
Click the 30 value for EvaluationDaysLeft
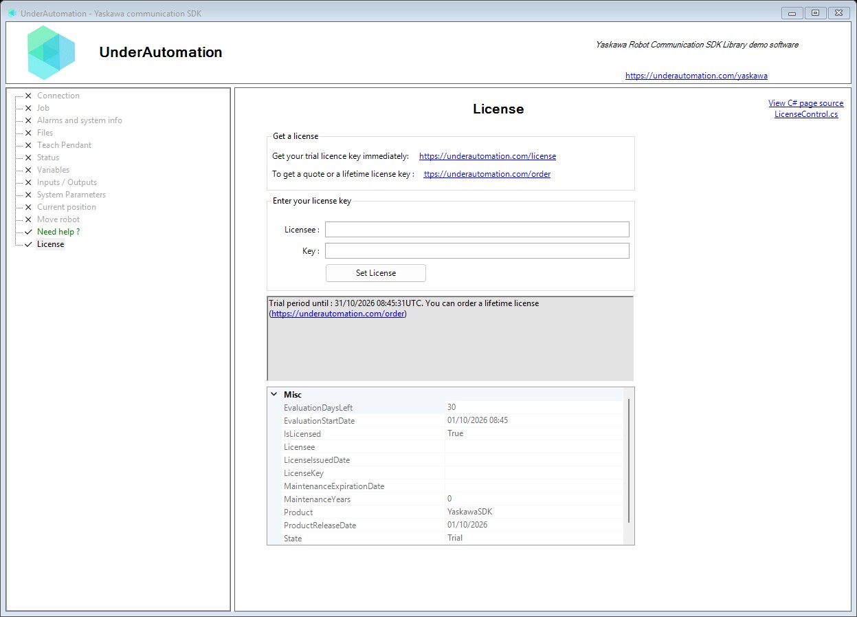(x=452, y=407)
